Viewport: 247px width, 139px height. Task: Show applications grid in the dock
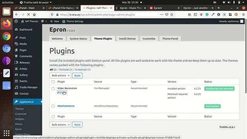(7, 133)
